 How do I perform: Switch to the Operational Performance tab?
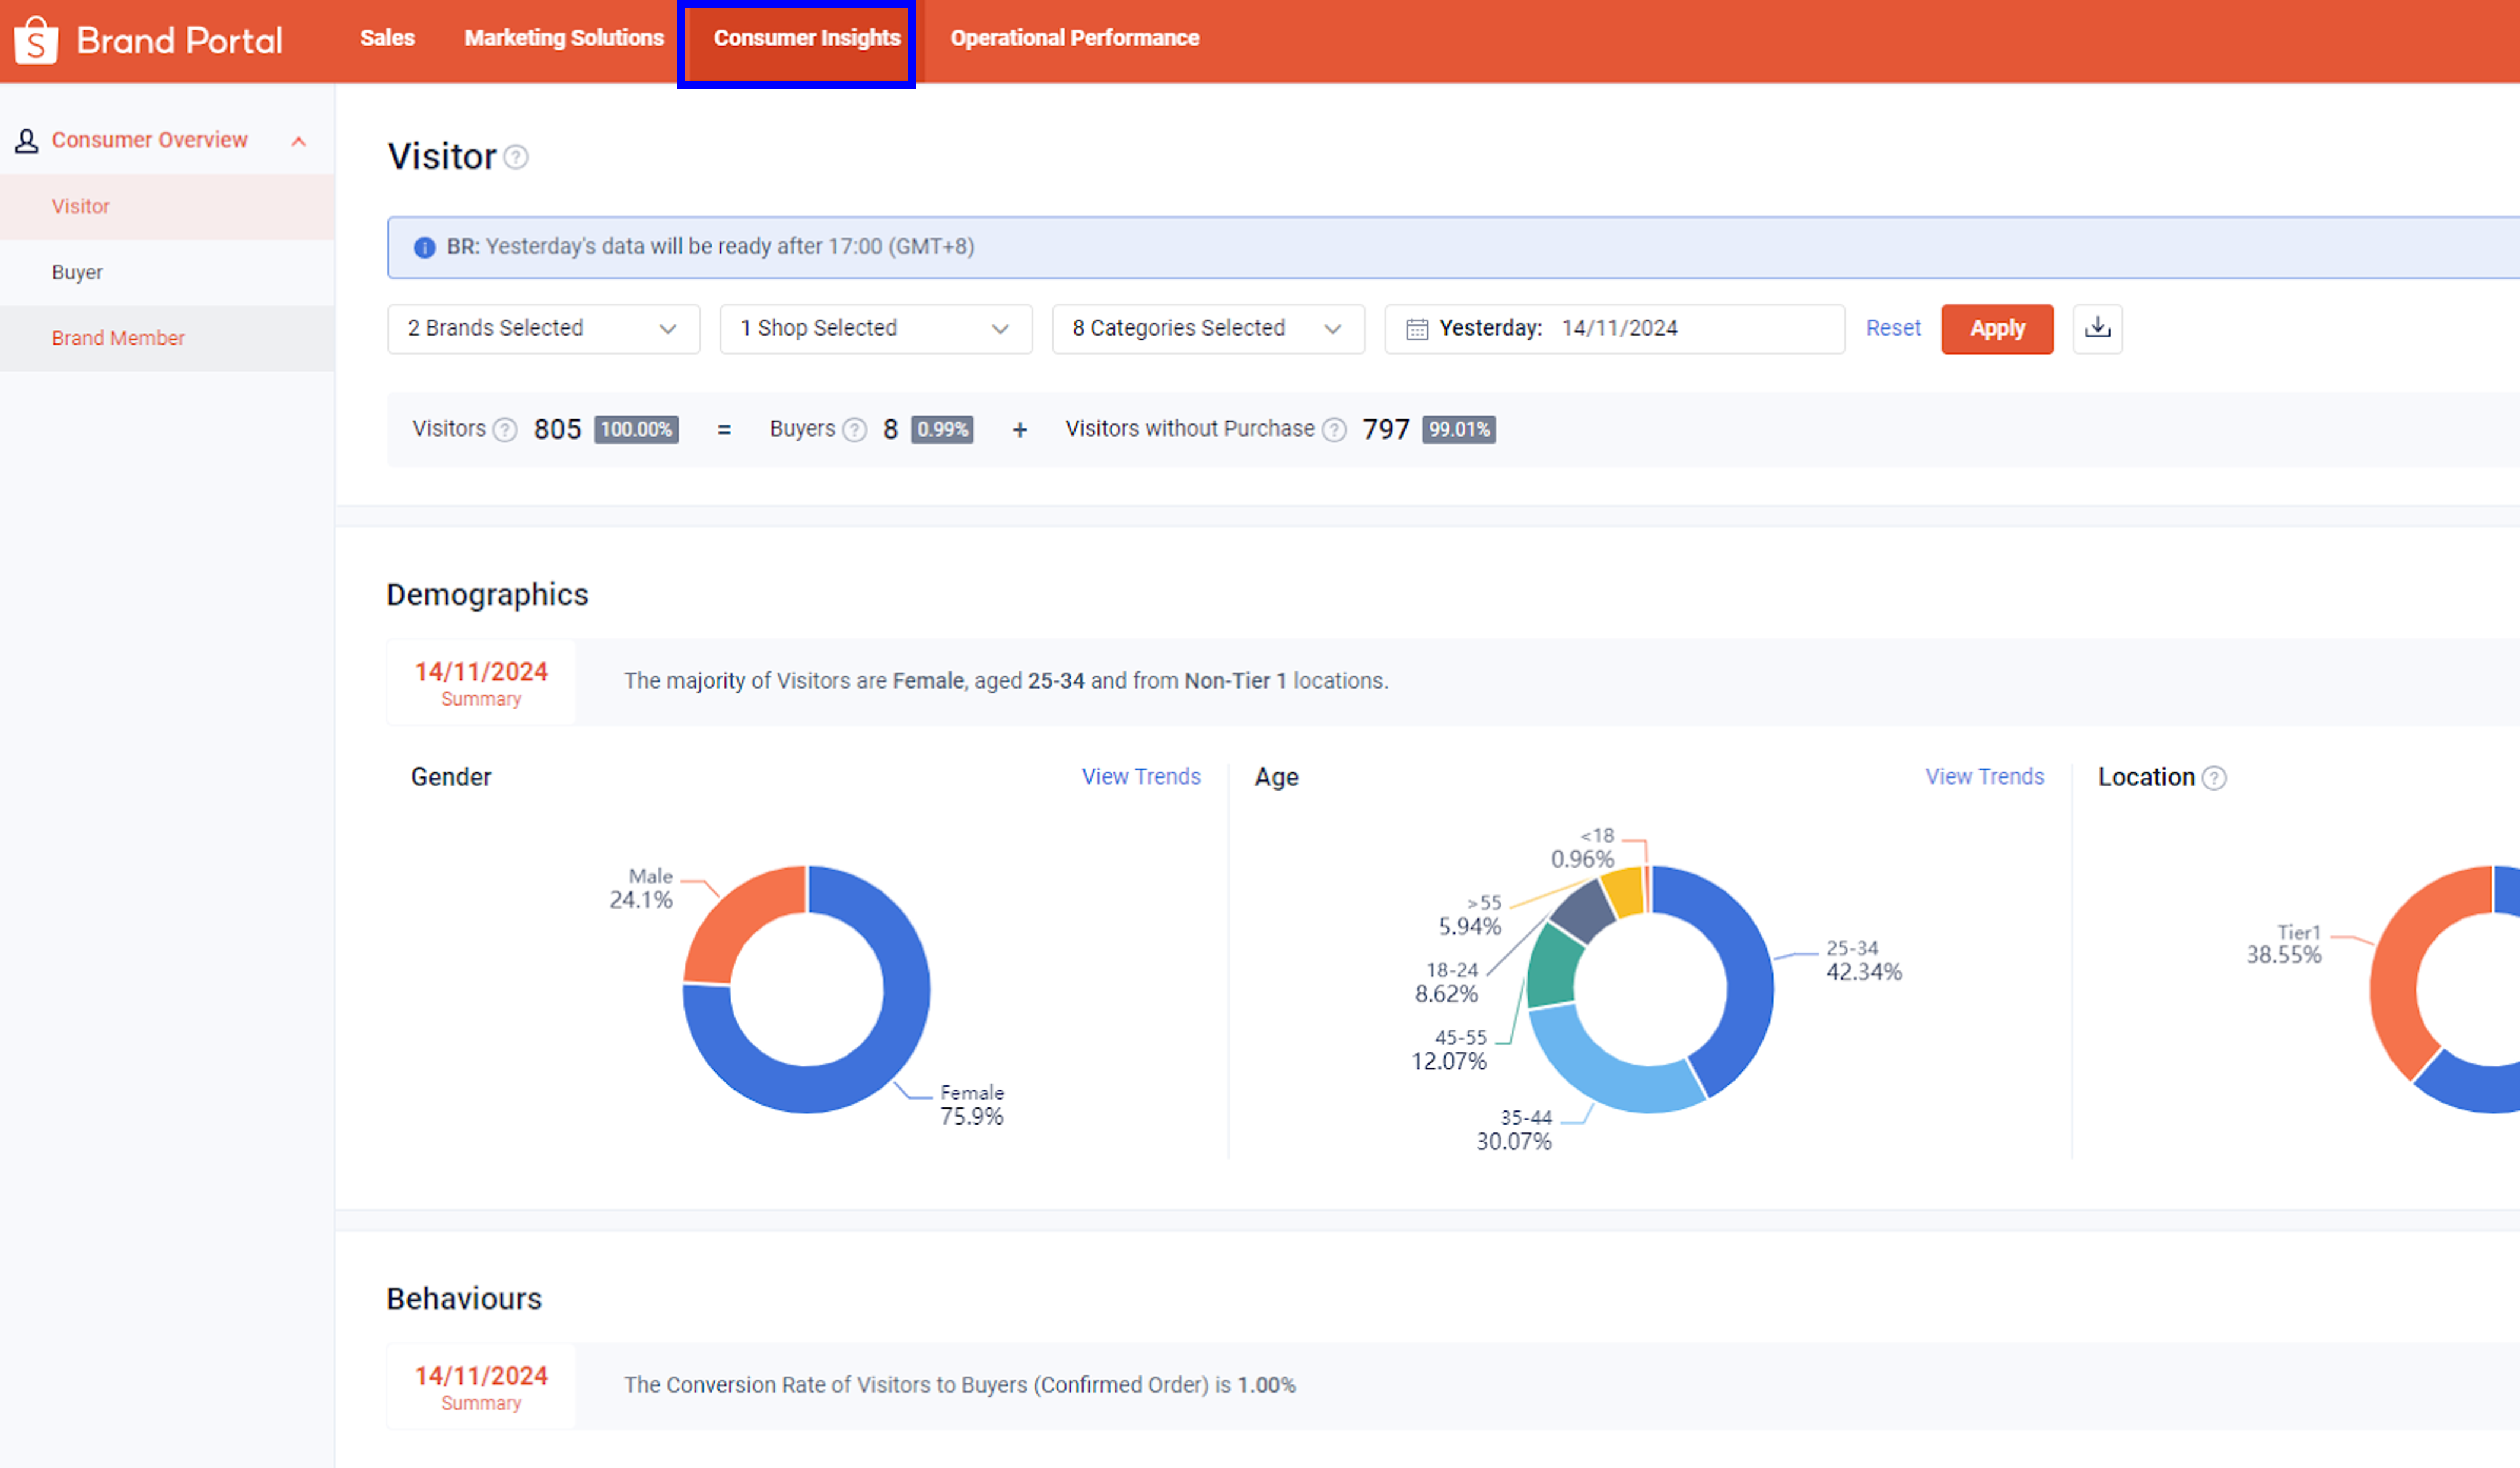click(x=1075, y=38)
